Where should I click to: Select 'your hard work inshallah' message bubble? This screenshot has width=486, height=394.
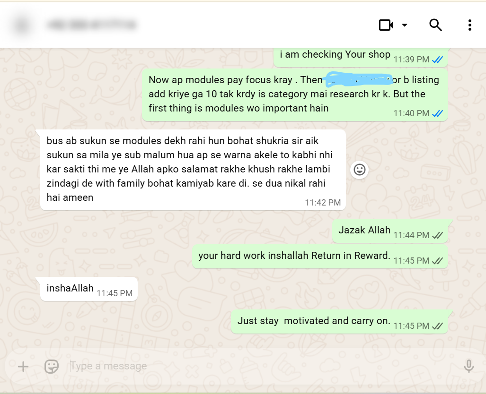[320, 257]
